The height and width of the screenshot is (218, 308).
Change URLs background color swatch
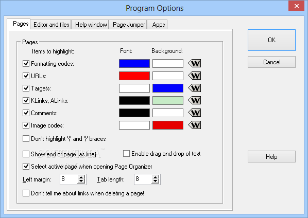tap(168, 76)
